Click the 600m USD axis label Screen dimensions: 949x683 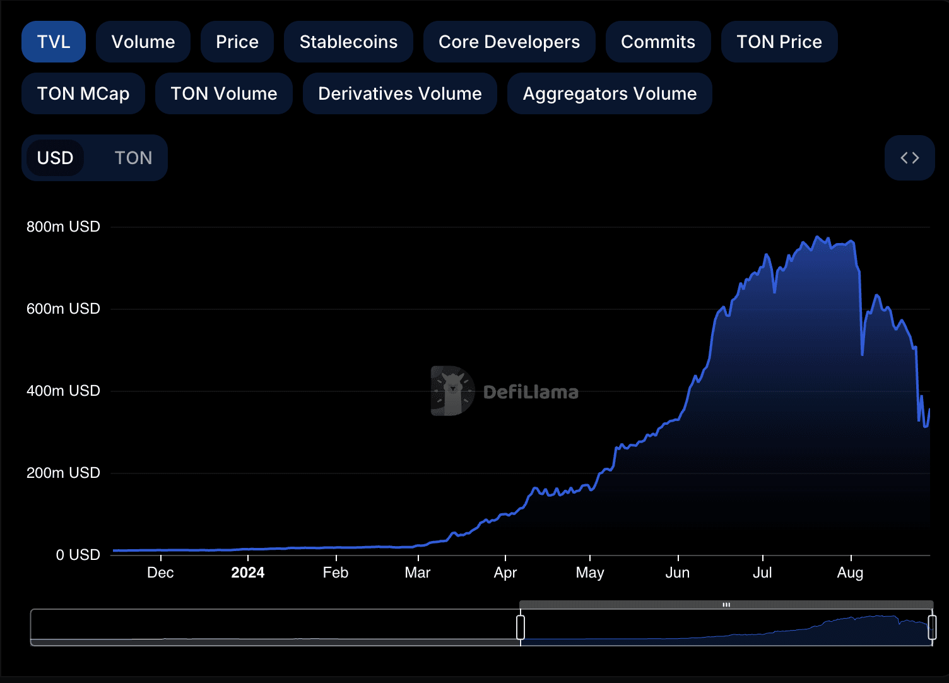[63, 309]
